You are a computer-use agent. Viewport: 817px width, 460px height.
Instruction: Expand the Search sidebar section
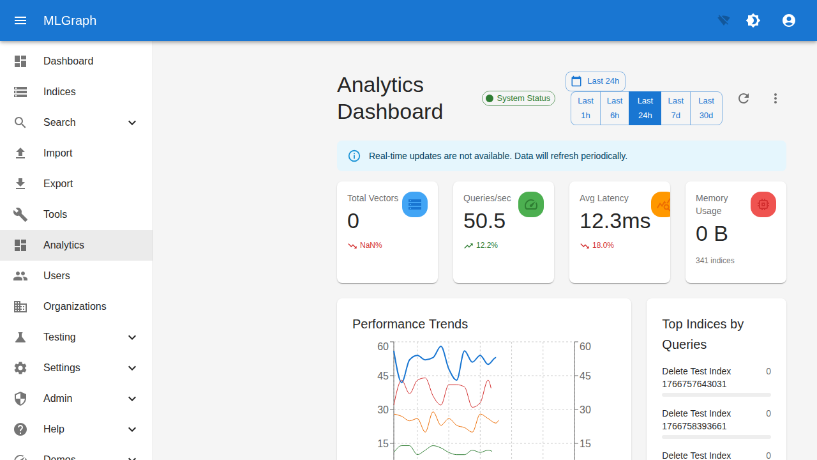point(76,122)
